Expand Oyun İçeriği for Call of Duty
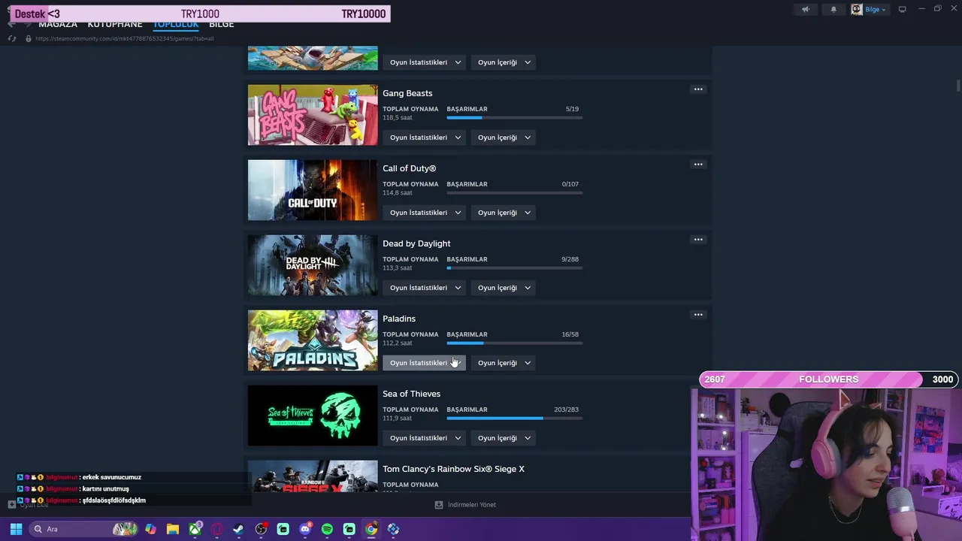Screen dimensions: 962x541 pos(504,213)
